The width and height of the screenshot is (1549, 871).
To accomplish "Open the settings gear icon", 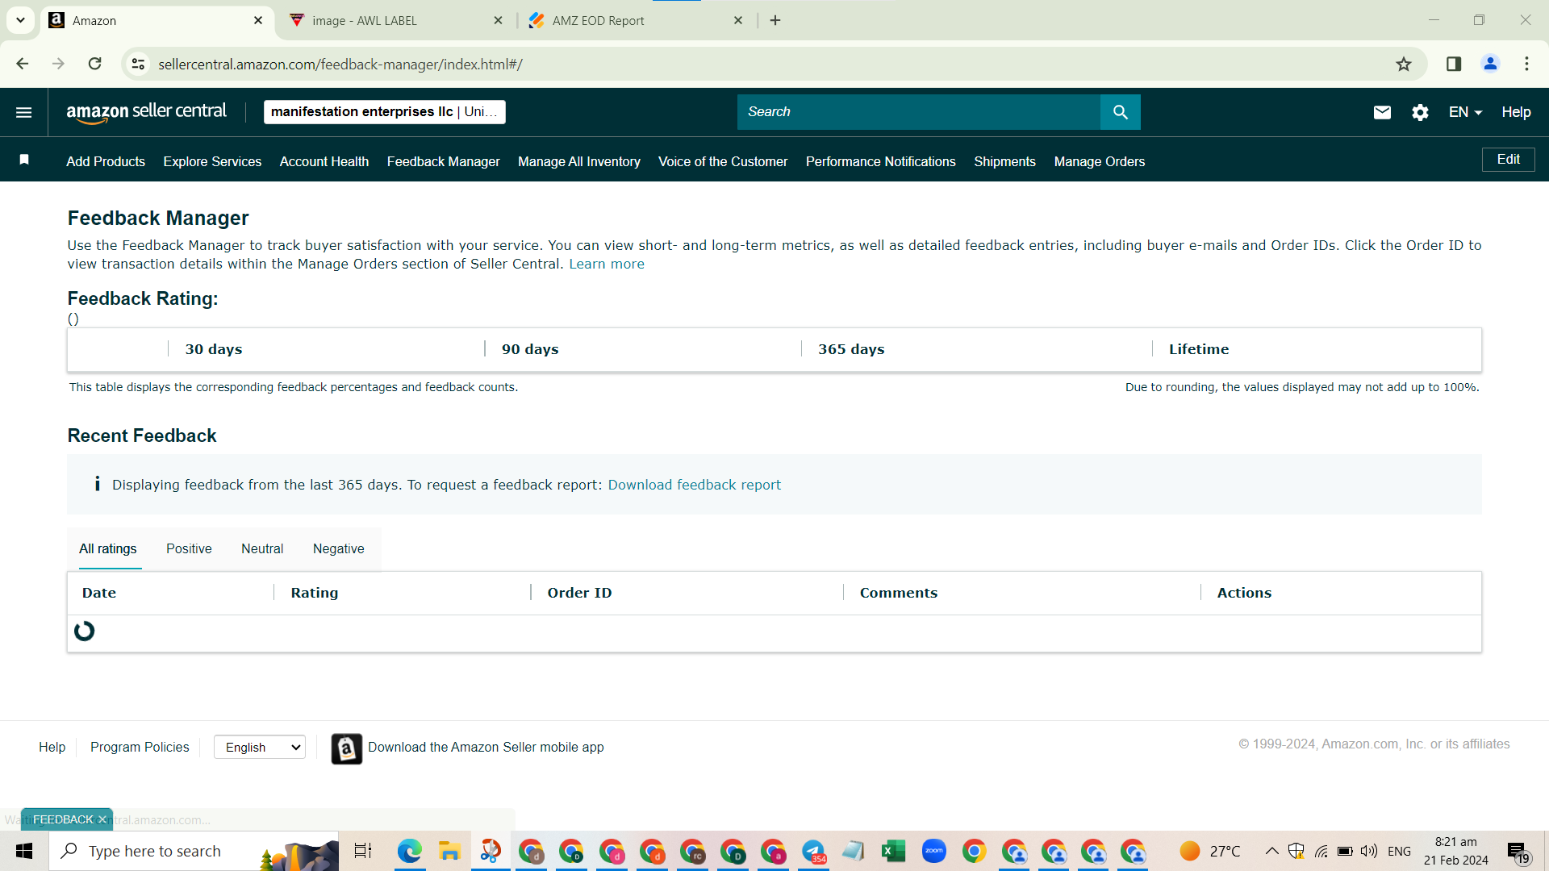I will tap(1421, 112).
